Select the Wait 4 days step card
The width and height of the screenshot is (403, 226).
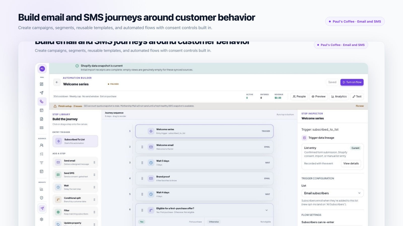[x=204, y=194]
